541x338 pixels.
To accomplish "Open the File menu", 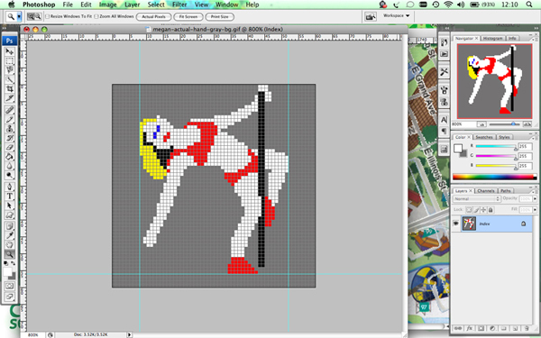I will 68,5.
